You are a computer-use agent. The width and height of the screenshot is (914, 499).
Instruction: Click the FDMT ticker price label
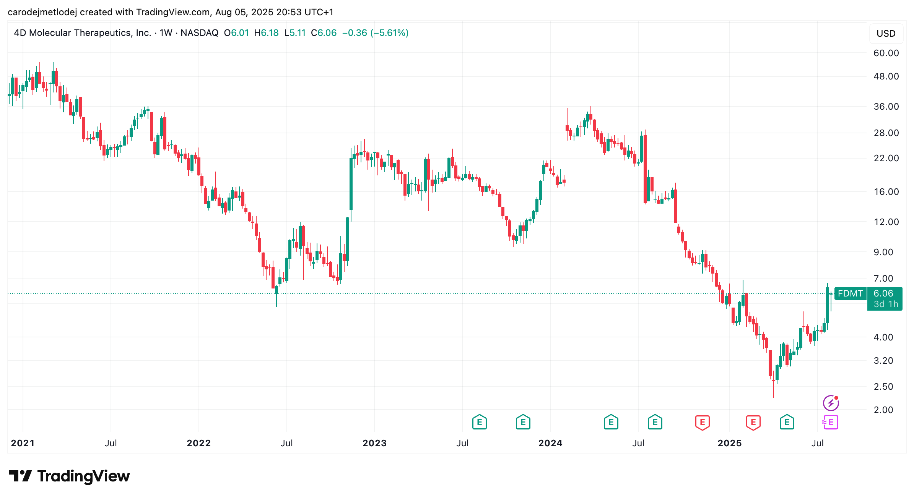tap(850, 293)
